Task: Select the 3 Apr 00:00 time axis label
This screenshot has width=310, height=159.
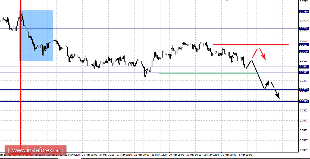Action: tap(245, 155)
